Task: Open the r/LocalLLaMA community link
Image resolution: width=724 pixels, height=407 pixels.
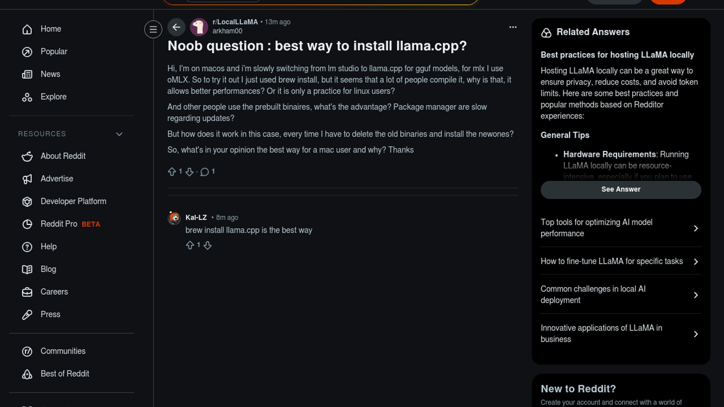Action: click(235, 22)
